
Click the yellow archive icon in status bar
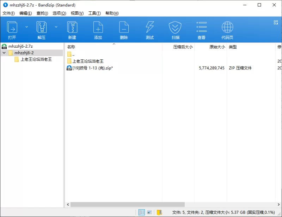click(159, 212)
